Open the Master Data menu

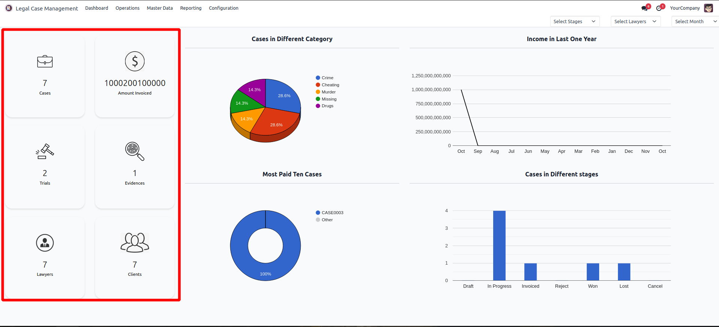point(160,8)
